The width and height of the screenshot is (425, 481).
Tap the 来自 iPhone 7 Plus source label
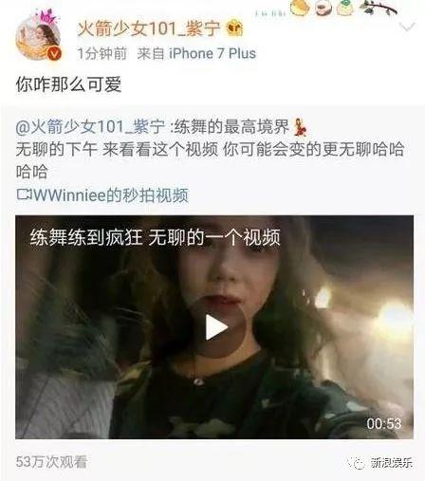pos(196,53)
